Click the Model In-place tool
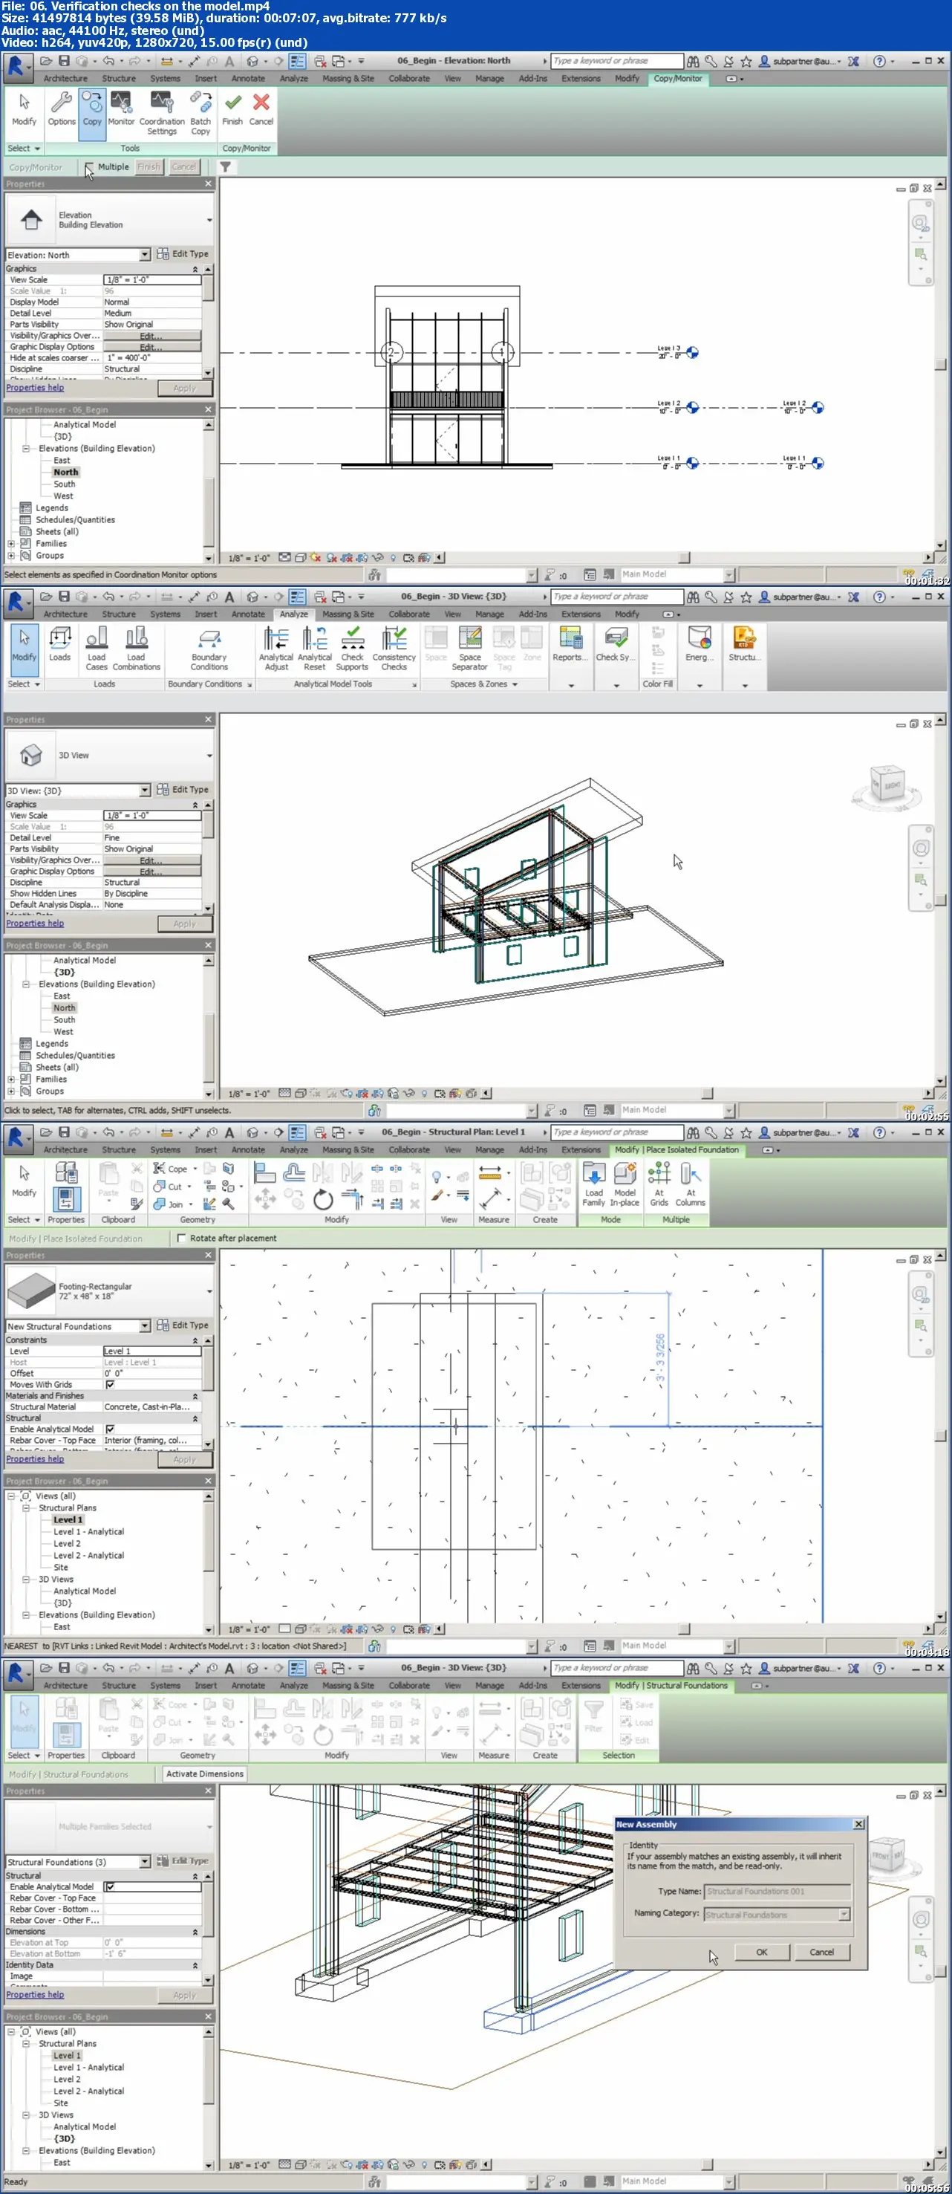952x2194 pixels. 625,1185
